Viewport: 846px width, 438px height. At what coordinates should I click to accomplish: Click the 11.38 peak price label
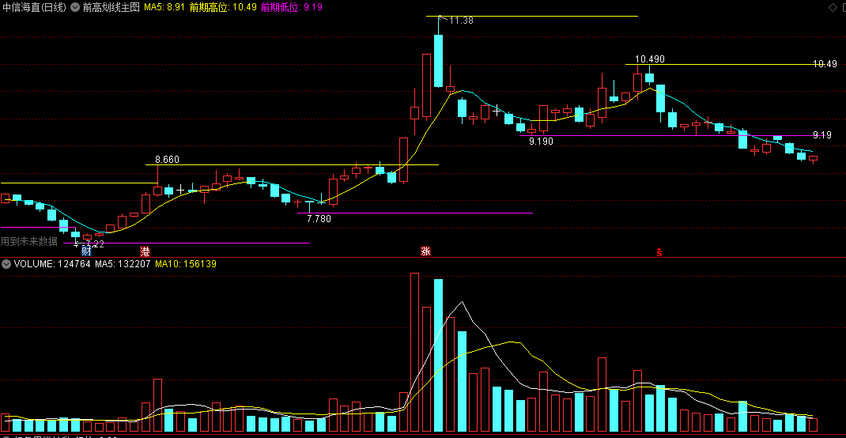click(461, 21)
